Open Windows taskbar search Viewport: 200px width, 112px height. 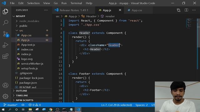tap(10, 110)
